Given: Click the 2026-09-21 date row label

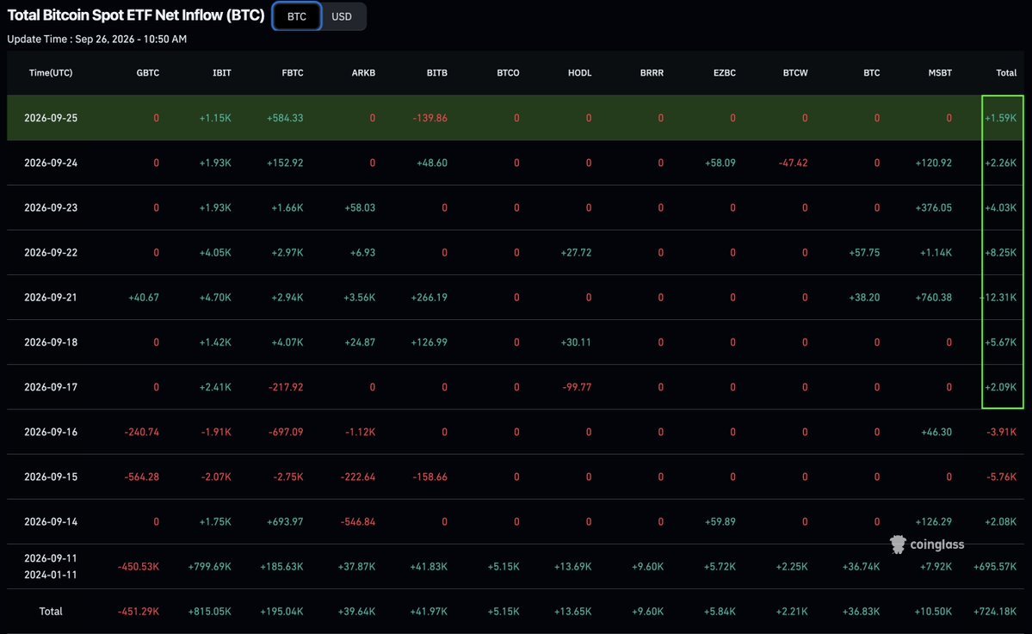Looking at the screenshot, I should [51, 298].
